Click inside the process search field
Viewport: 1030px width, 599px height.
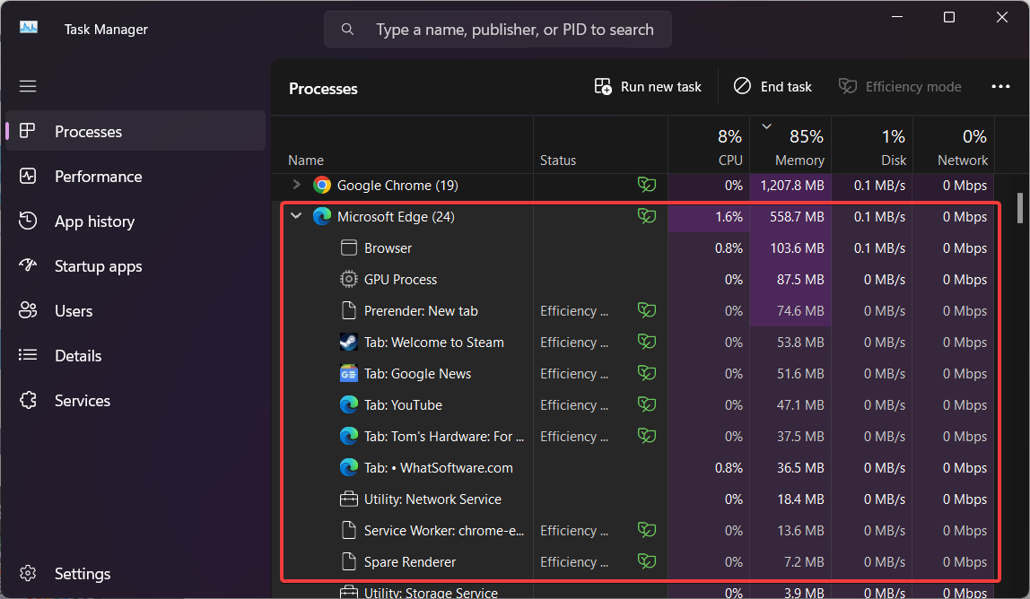click(x=496, y=29)
